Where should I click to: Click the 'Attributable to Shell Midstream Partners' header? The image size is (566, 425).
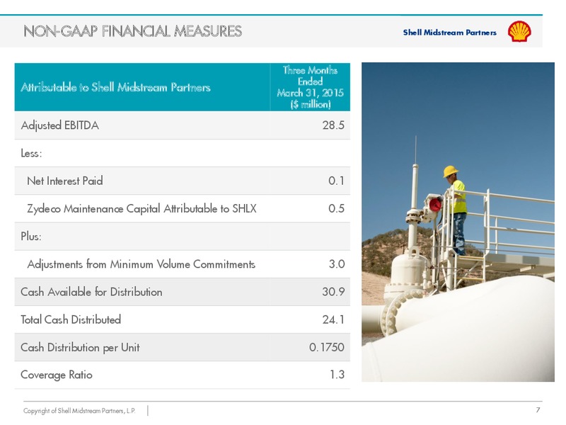click(x=115, y=87)
